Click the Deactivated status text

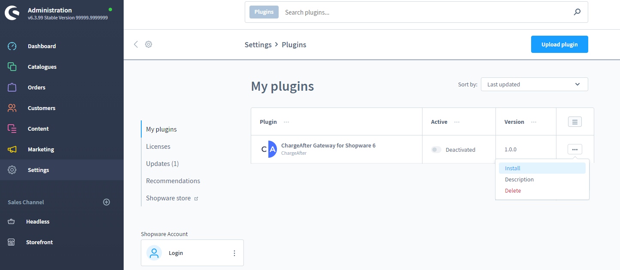tap(460, 150)
